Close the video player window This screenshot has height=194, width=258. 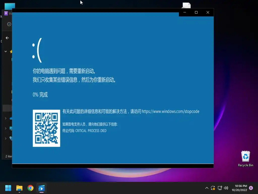pos(208,12)
